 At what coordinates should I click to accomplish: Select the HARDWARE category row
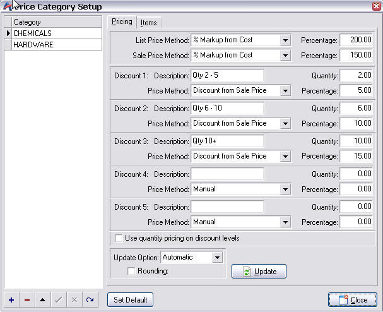tap(54, 45)
